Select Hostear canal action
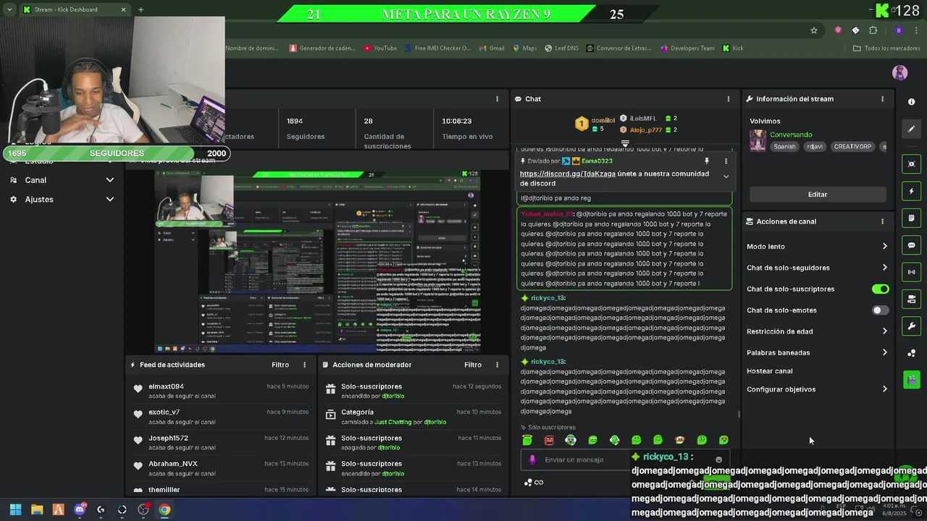This screenshot has height=521, width=927. click(770, 371)
